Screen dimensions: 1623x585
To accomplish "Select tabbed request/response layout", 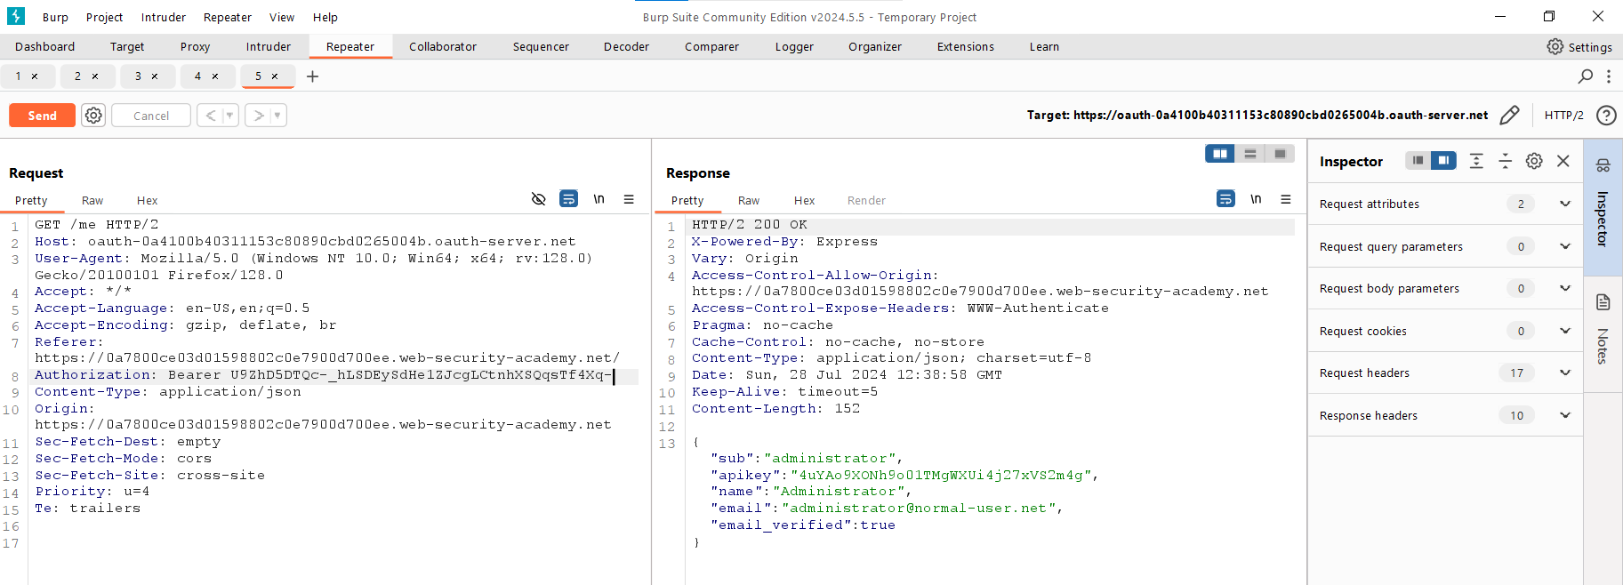I will point(1280,154).
